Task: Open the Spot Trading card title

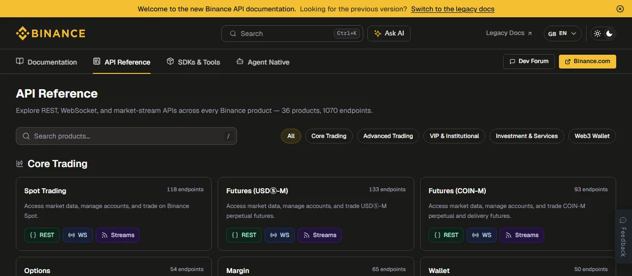Action: 45,191
